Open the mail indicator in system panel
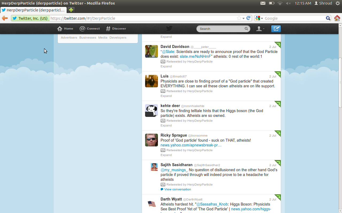The height and width of the screenshot is (213, 342). 263,3
